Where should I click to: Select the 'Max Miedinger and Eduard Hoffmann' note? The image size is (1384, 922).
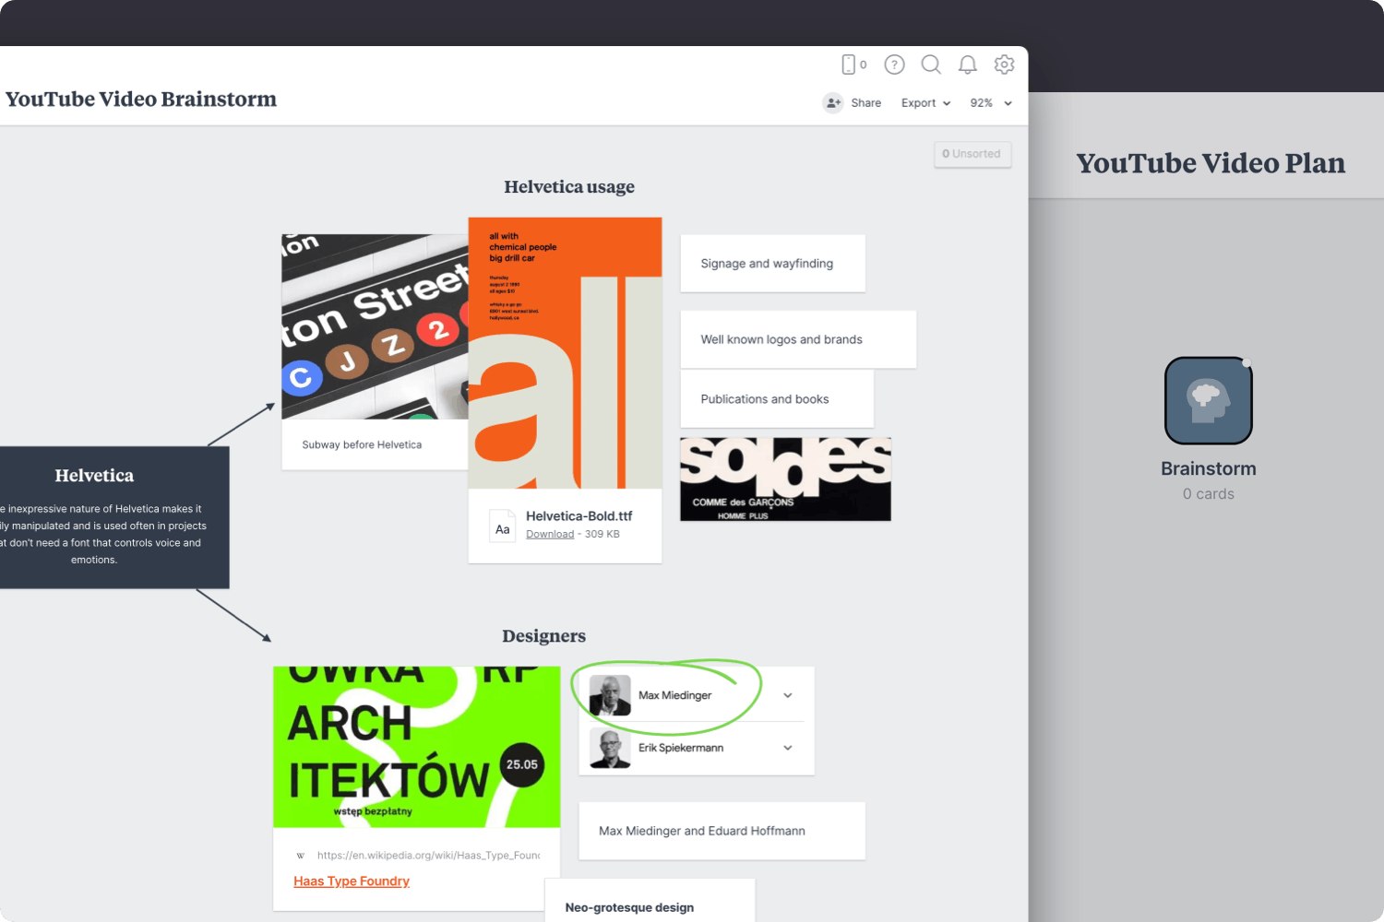click(722, 831)
